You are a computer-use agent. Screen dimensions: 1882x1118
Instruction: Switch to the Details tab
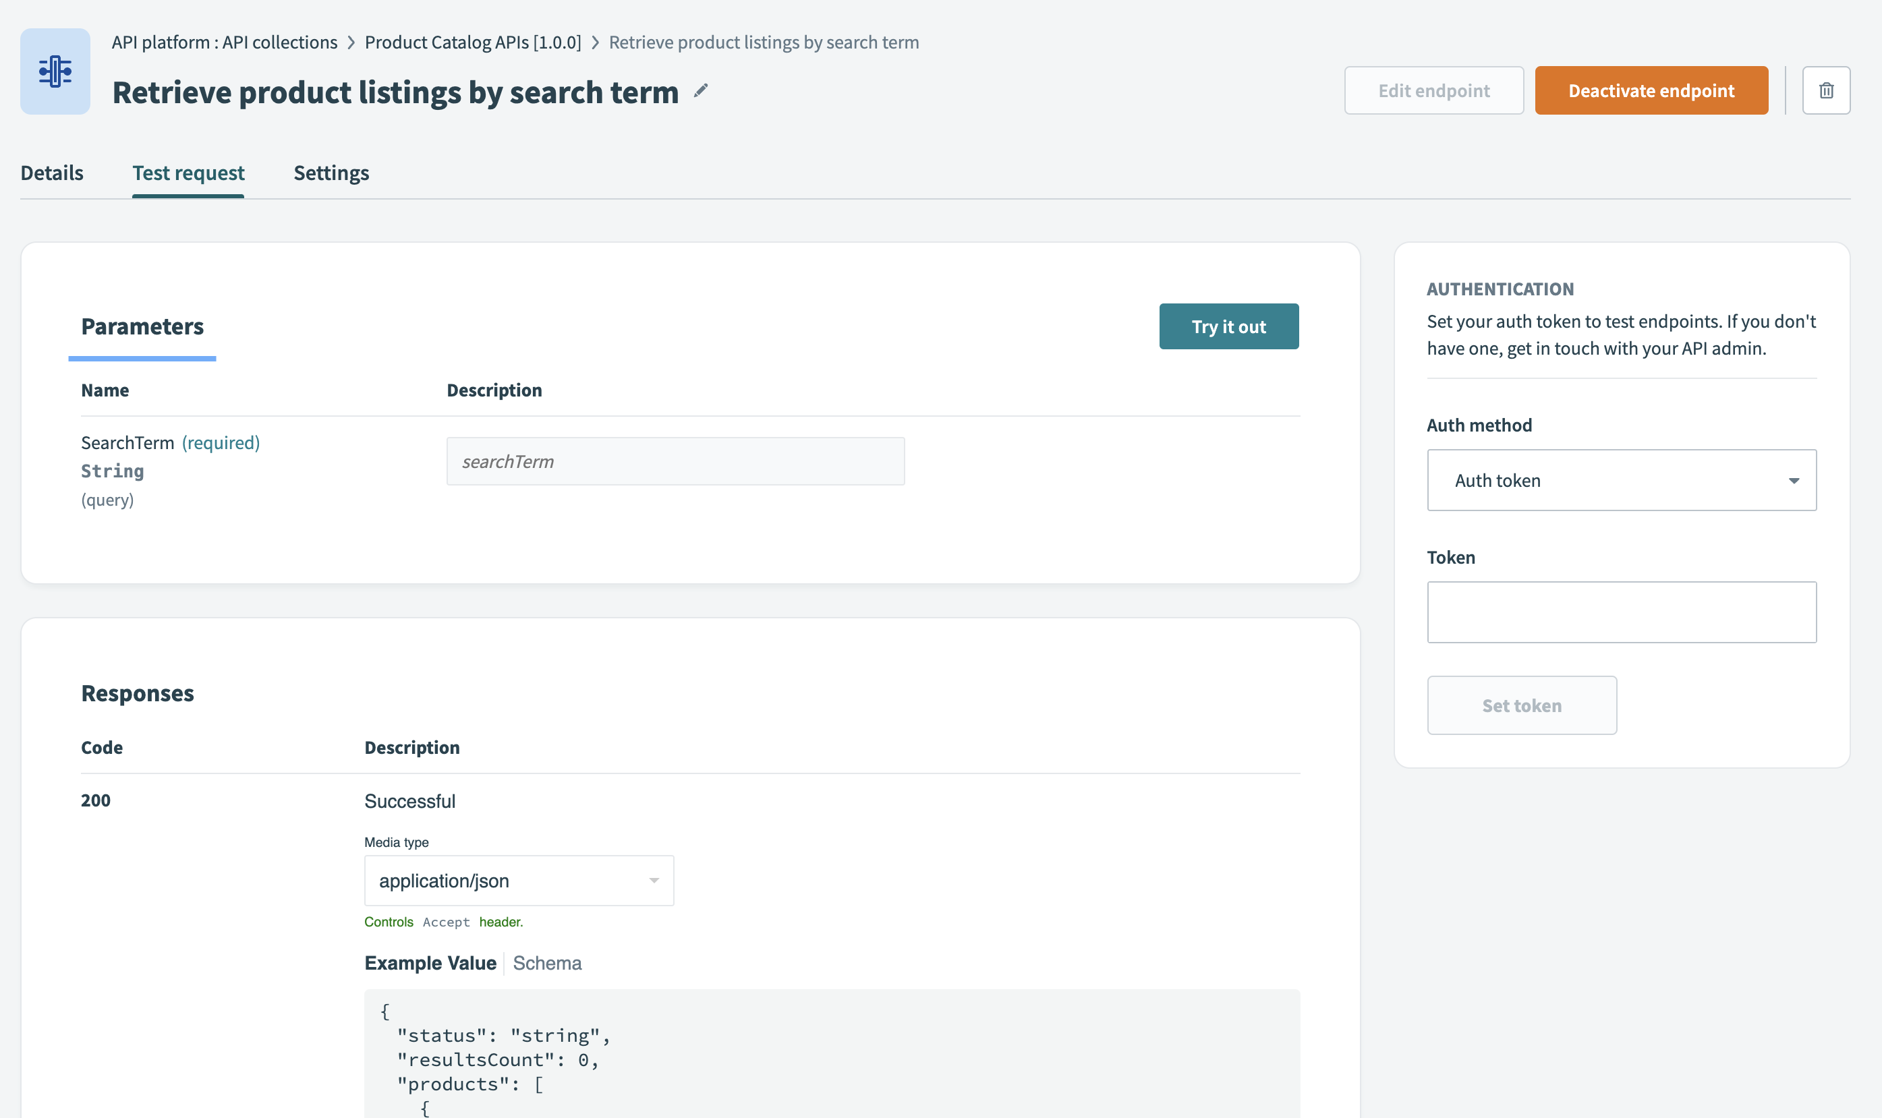coord(51,173)
